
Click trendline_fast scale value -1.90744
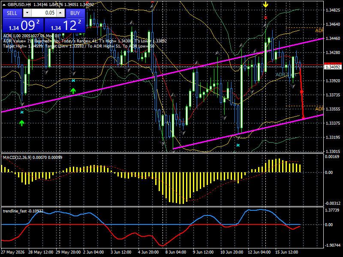click(x=333, y=245)
